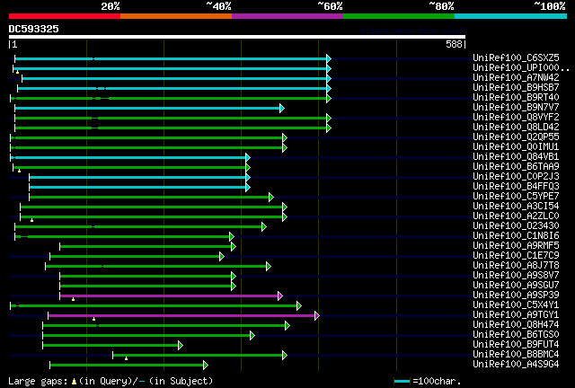Open the UniRef100_A7NW42 subject label
Viewport: 575px width, 388px height.
pyautogui.click(x=516, y=77)
